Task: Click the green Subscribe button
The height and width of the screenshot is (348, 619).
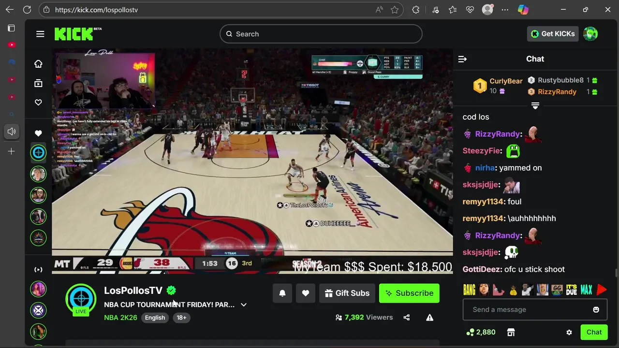Action: (409, 293)
